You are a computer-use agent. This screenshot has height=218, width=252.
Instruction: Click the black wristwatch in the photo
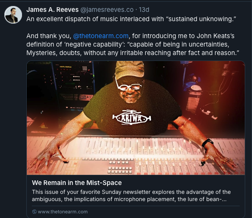coord(207,143)
